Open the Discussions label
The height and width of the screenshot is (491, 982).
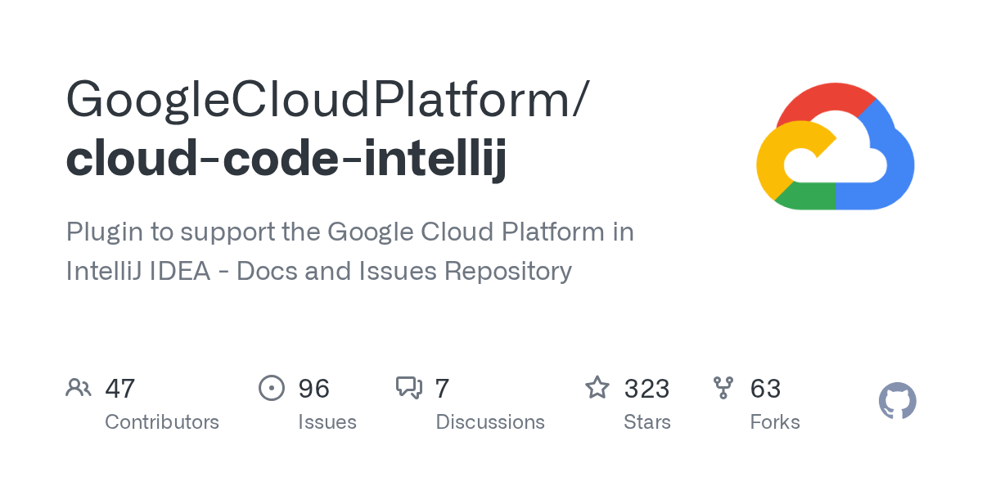pyautogui.click(x=490, y=422)
